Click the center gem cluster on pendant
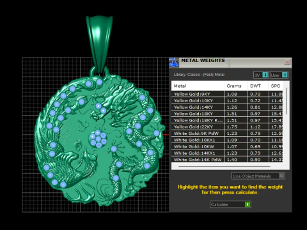Screen dimensions: 307x230 click(98, 139)
